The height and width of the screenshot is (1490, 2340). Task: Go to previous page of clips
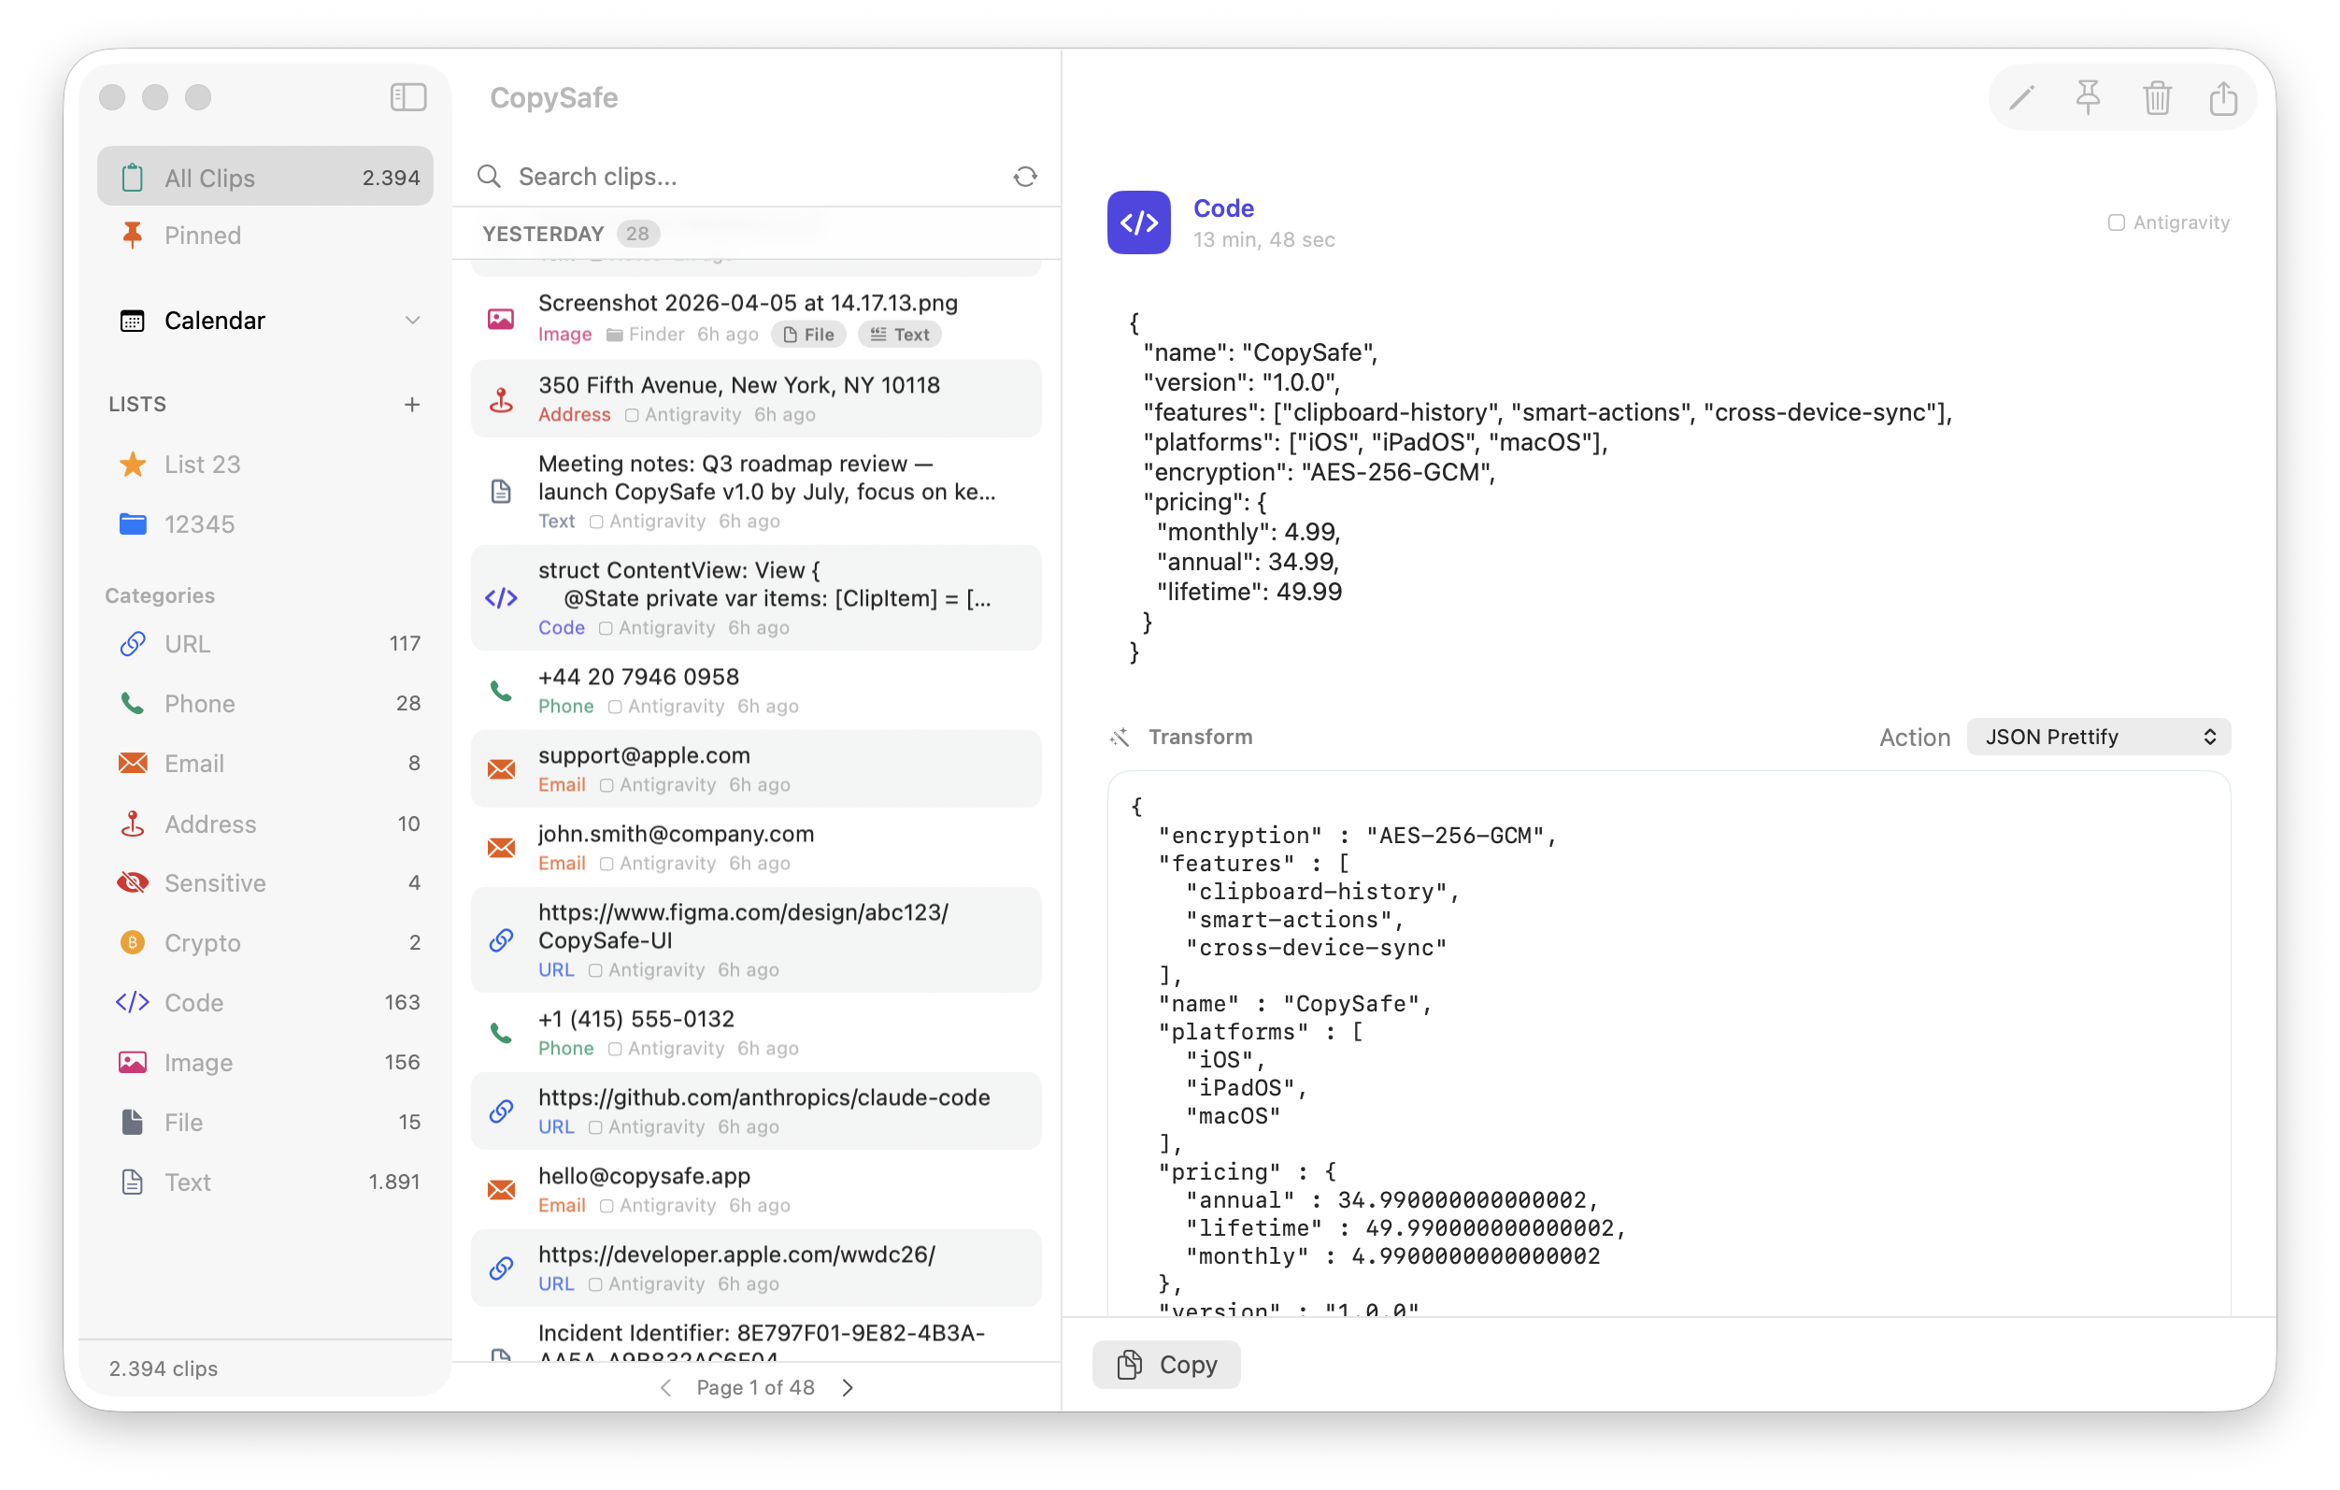pyautogui.click(x=665, y=1387)
